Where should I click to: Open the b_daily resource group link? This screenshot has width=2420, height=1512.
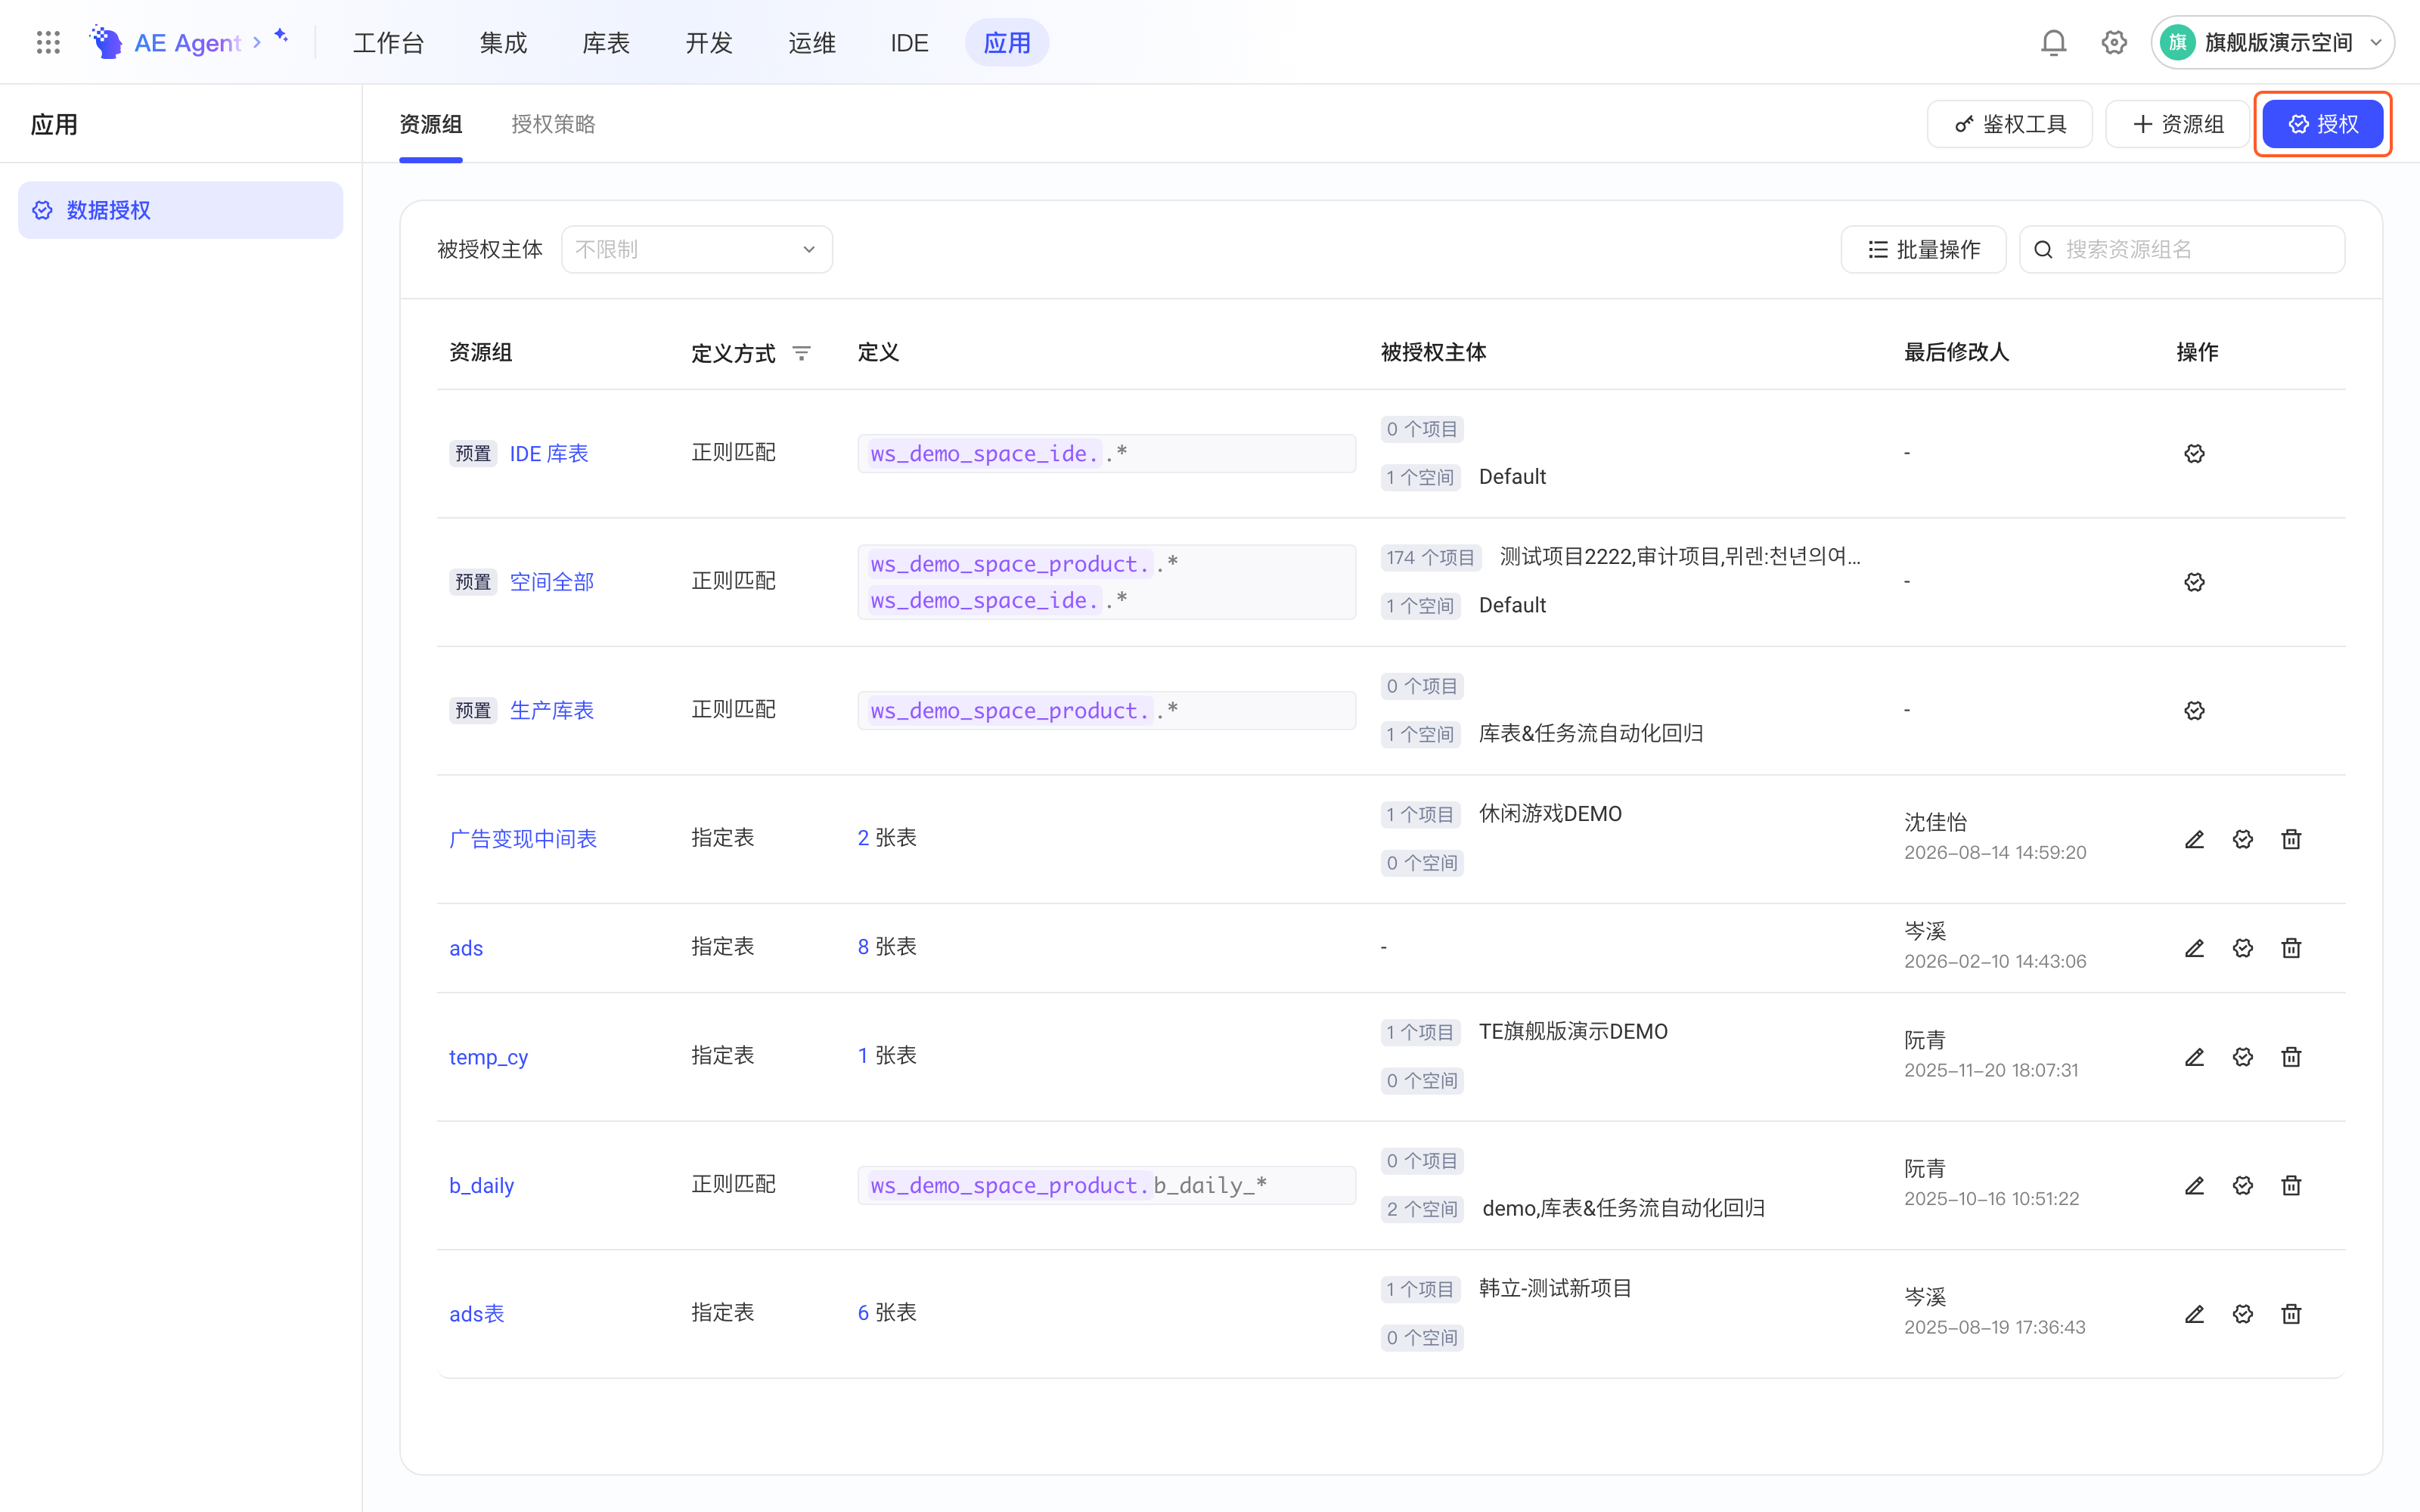(481, 1185)
